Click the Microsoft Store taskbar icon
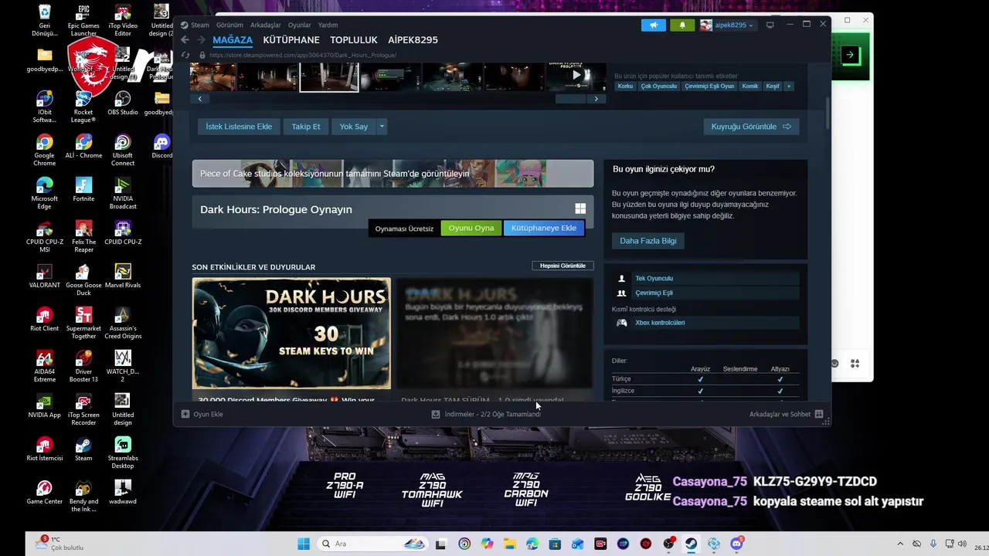This screenshot has width=989, height=556. pyautogui.click(x=555, y=544)
